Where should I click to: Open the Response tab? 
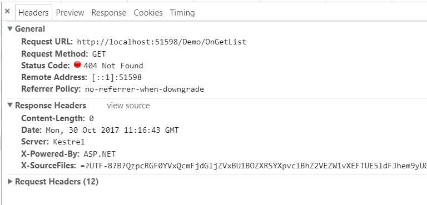click(x=108, y=13)
